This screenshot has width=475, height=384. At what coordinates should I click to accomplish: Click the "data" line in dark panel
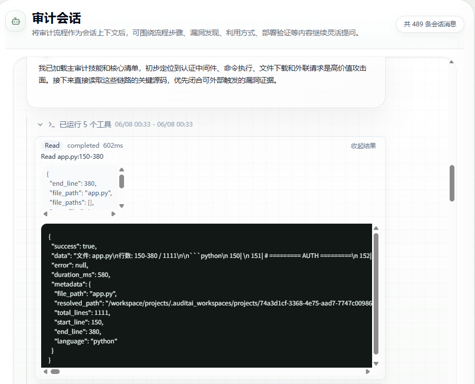click(x=212, y=256)
